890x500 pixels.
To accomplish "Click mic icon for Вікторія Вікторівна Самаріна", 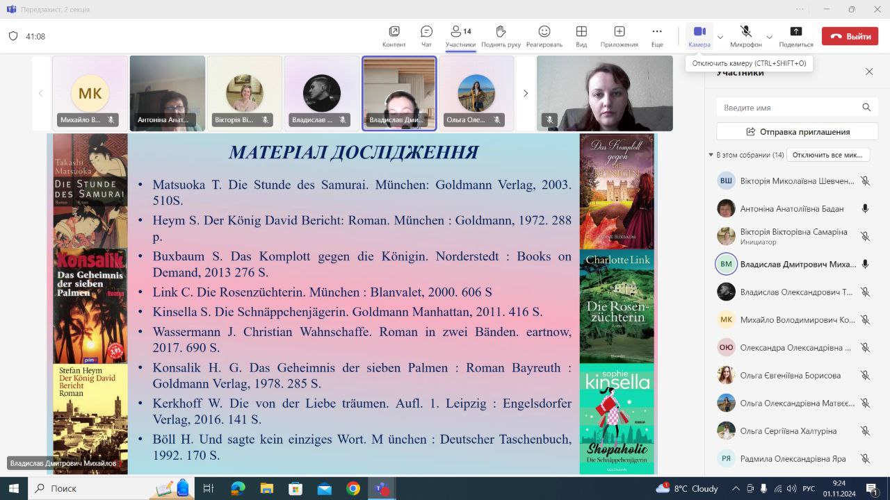I will tap(865, 236).
